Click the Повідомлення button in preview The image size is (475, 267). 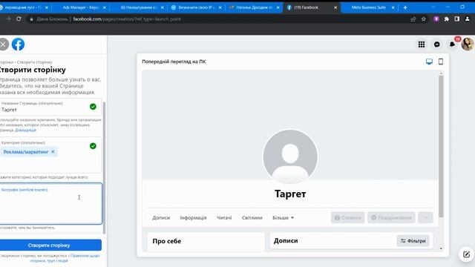tap(391, 217)
